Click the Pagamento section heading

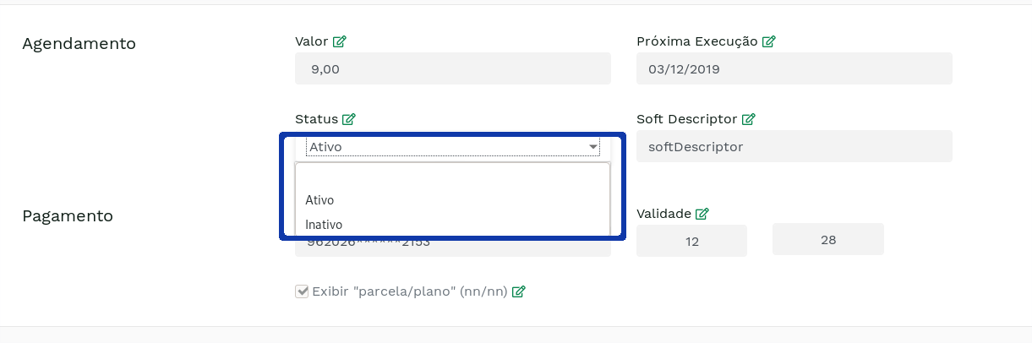(68, 215)
